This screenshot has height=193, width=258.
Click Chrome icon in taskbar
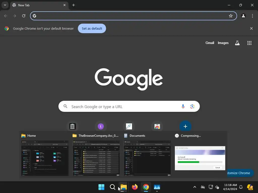tap(146, 187)
